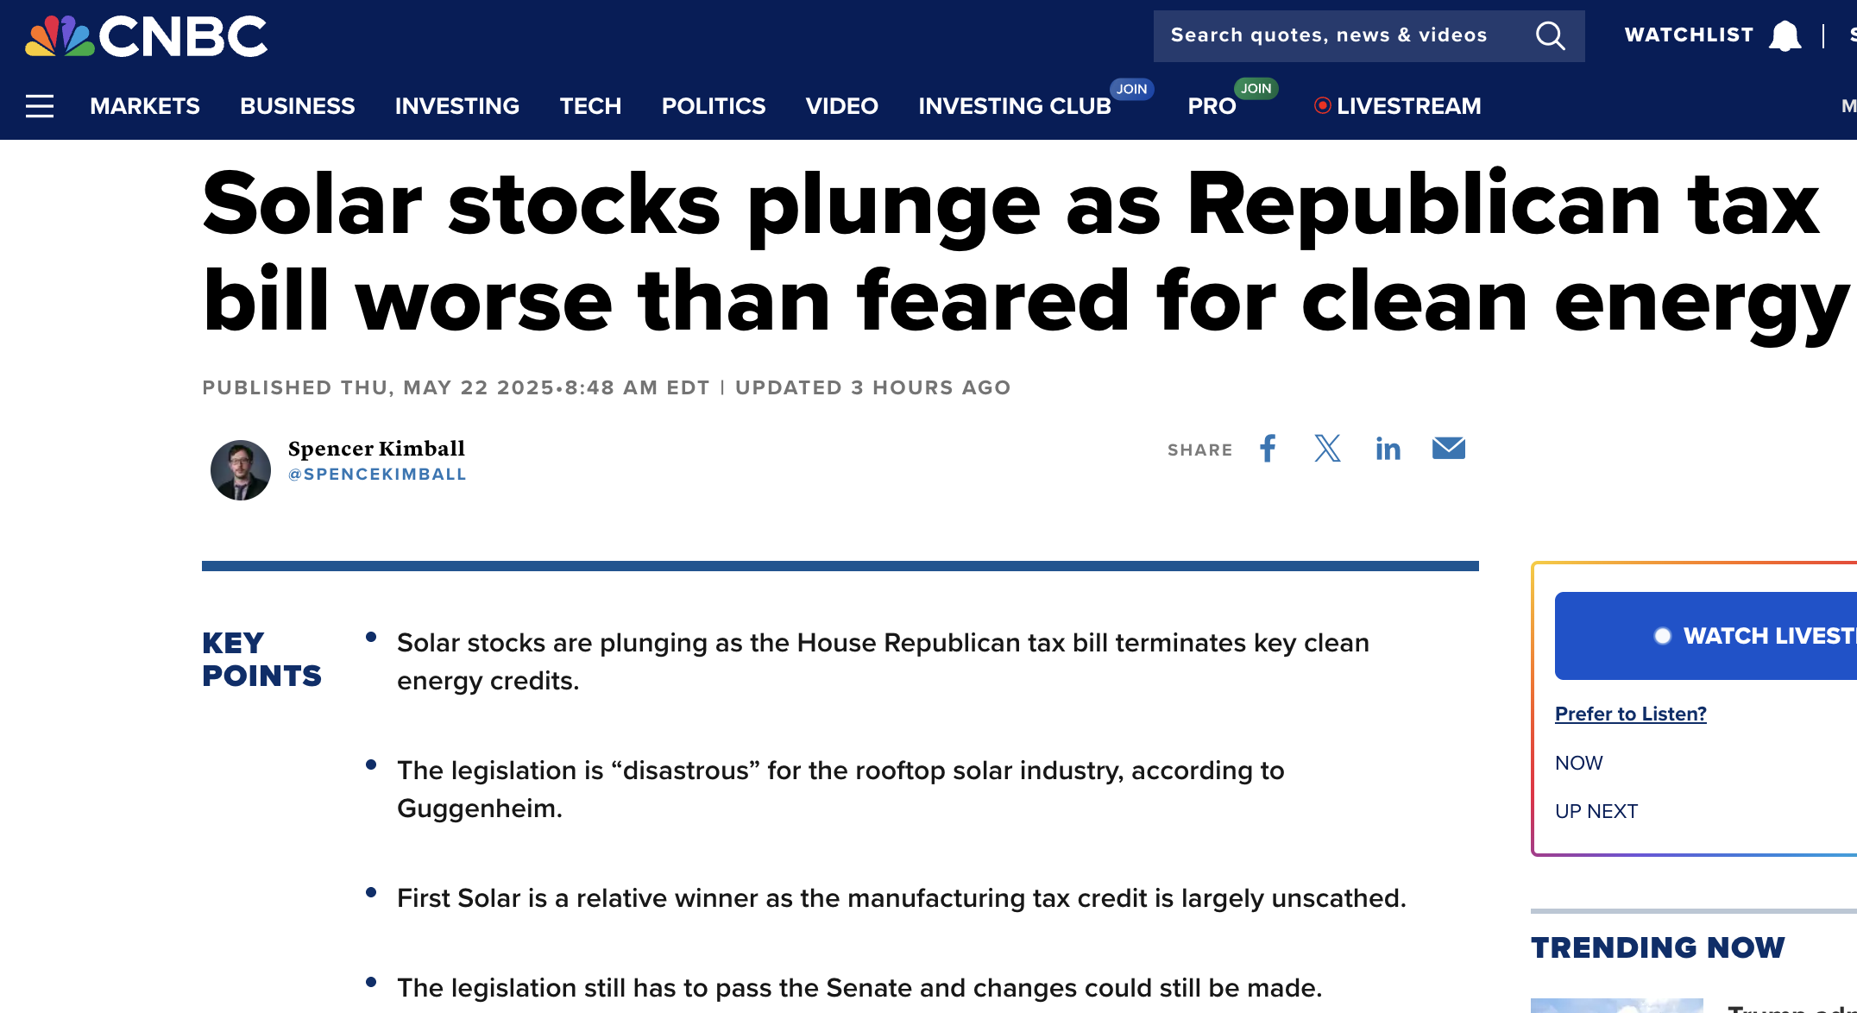The height and width of the screenshot is (1013, 1857).
Task: Open the Business menu
Action: 298,106
